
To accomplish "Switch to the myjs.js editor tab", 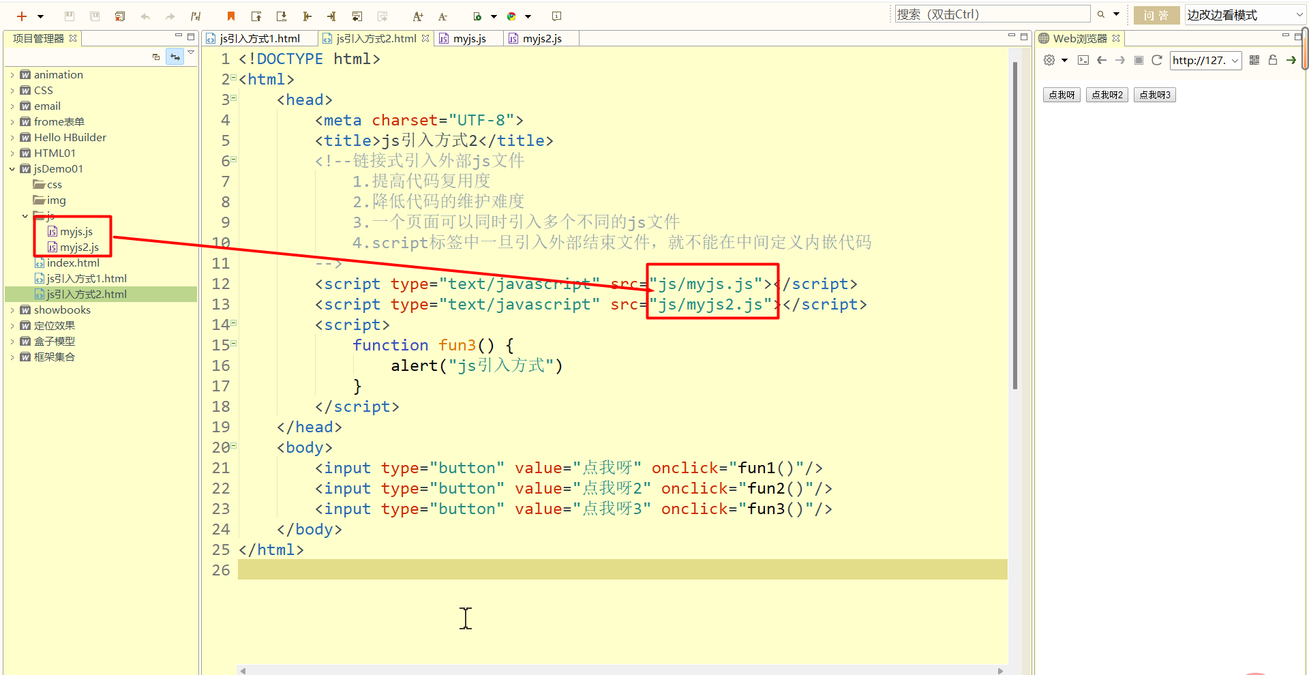I will [469, 39].
